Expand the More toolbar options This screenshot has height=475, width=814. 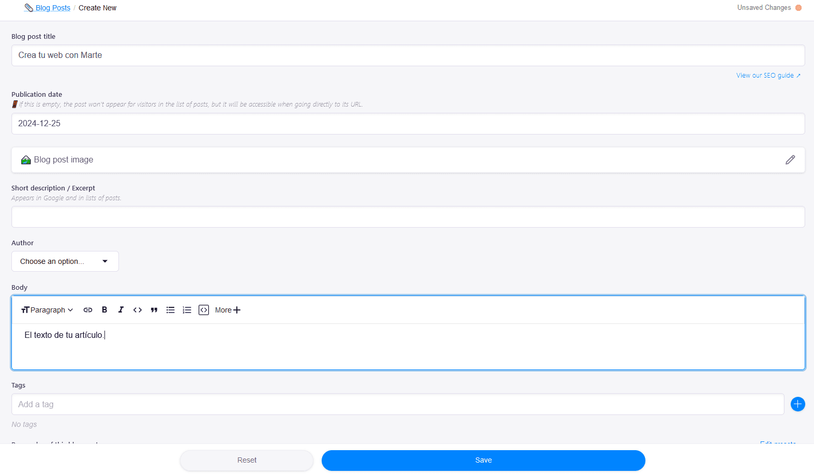228,310
